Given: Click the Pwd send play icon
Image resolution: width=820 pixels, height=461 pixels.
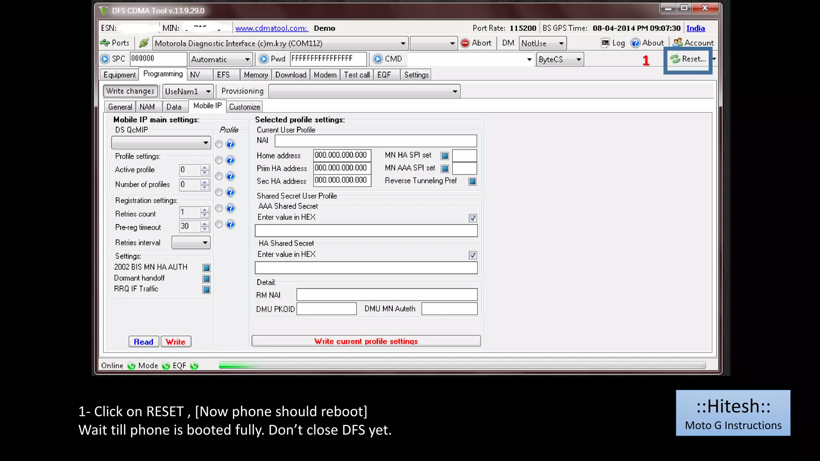Looking at the screenshot, I should (x=263, y=59).
